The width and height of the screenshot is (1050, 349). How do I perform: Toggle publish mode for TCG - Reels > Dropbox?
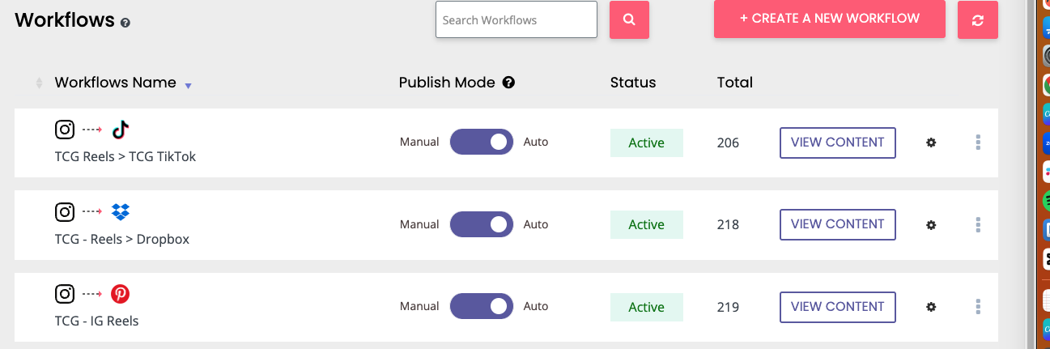pyautogui.click(x=482, y=224)
